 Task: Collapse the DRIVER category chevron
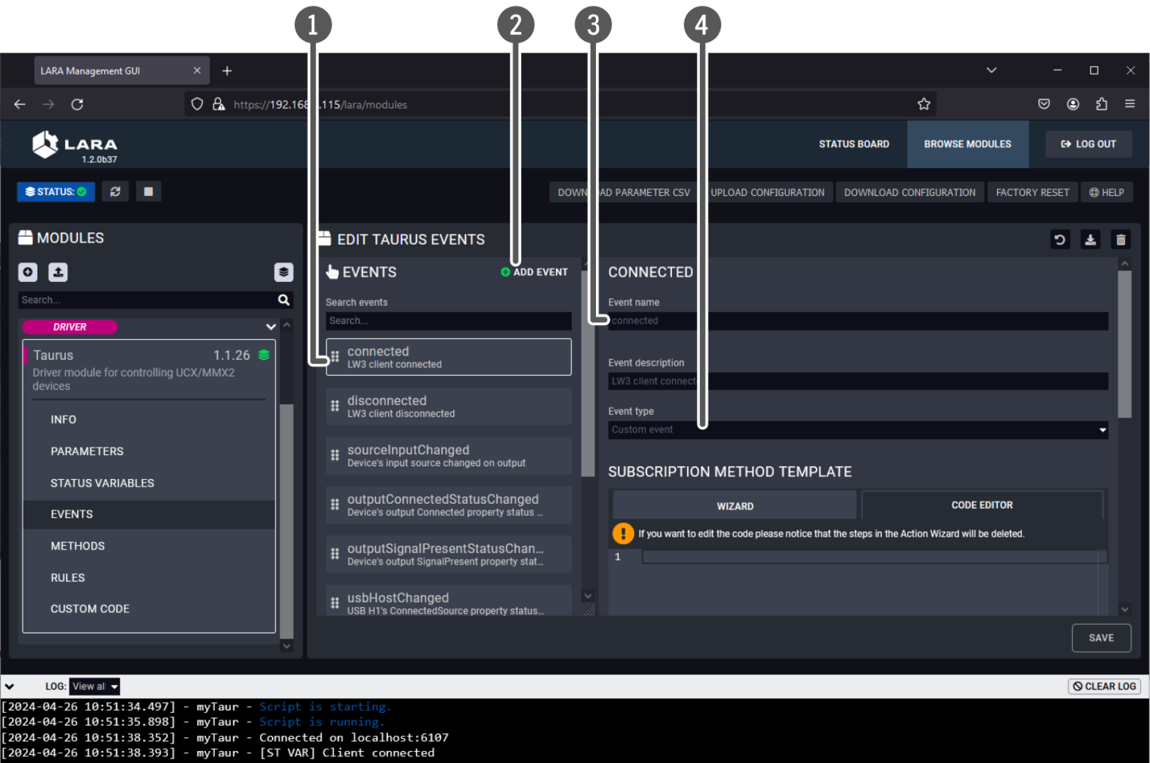pos(271,327)
